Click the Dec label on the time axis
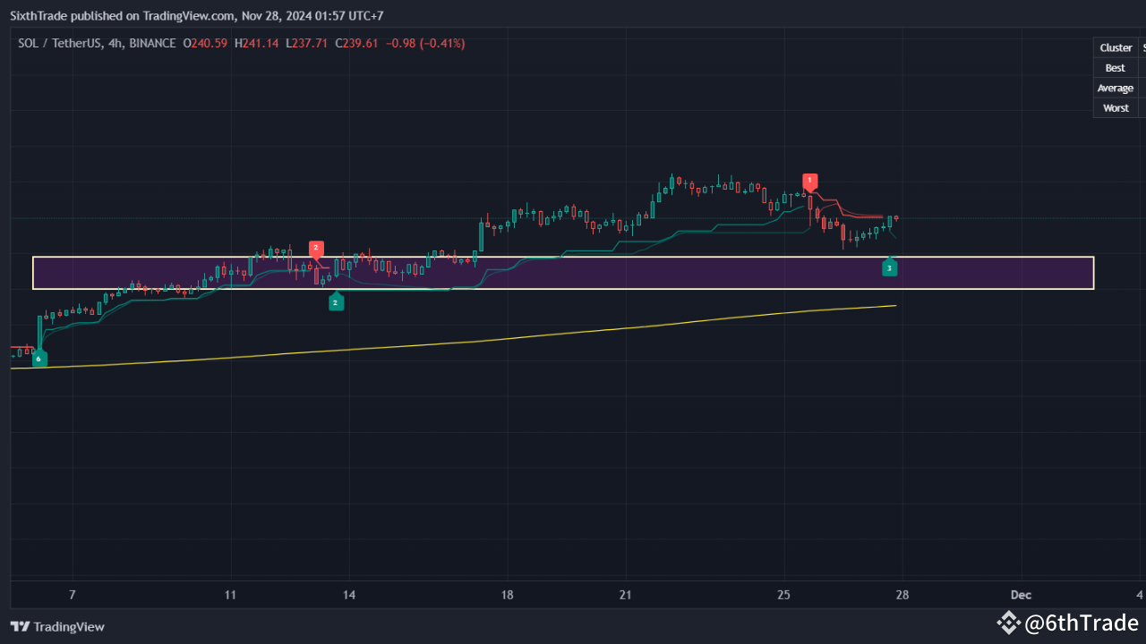Viewport: 1146px width, 644px height. (1020, 594)
